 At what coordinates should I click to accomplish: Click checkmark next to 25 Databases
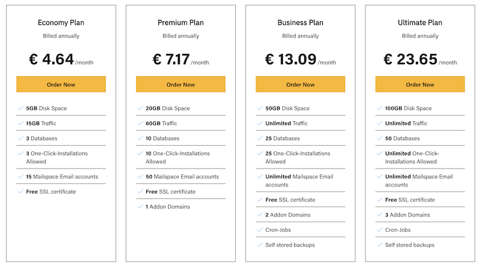pyautogui.click(x=260, y=138)
